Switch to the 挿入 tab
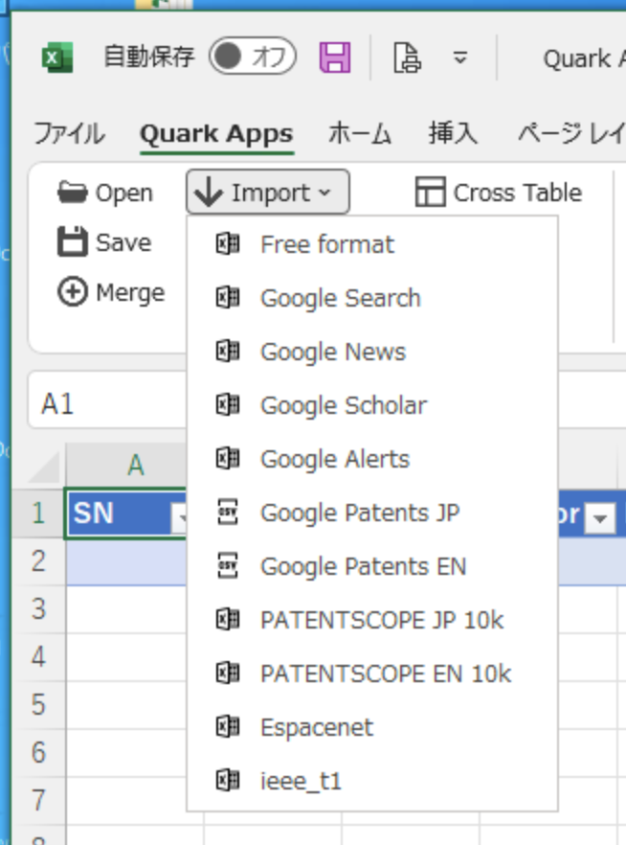 453,133
